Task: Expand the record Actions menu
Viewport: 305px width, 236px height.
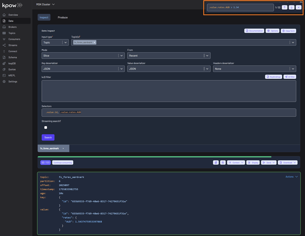Action: point(292,177)
